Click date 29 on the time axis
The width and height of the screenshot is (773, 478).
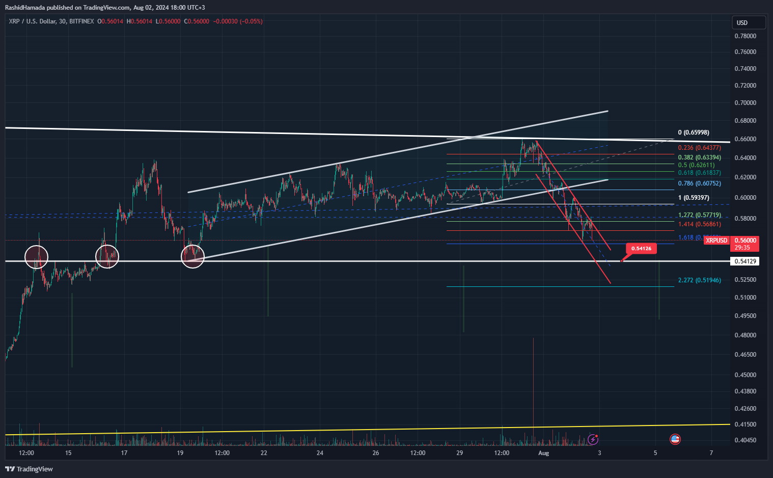(x=459, y=453)
